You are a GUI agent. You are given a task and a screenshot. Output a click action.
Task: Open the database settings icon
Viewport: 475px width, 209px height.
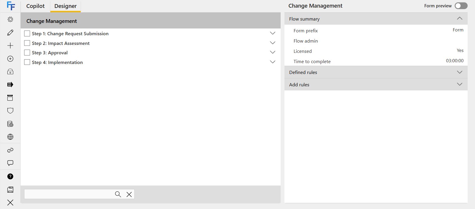pyautogui.click(x=10, y=124)
